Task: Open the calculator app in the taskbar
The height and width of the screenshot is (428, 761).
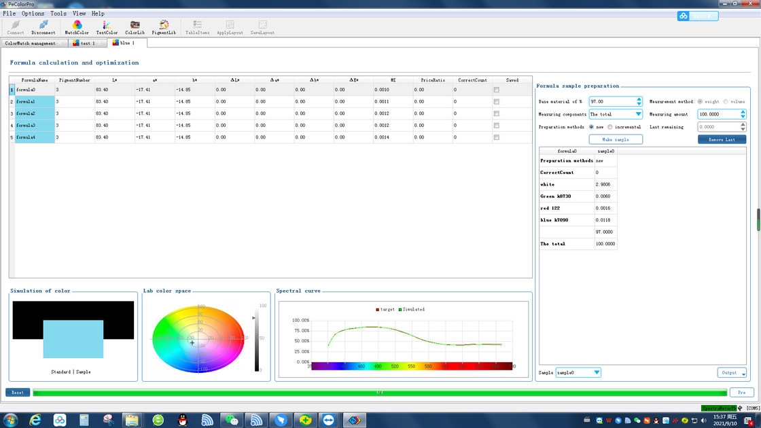Action: pyautogui.click(x=84, y=421)
